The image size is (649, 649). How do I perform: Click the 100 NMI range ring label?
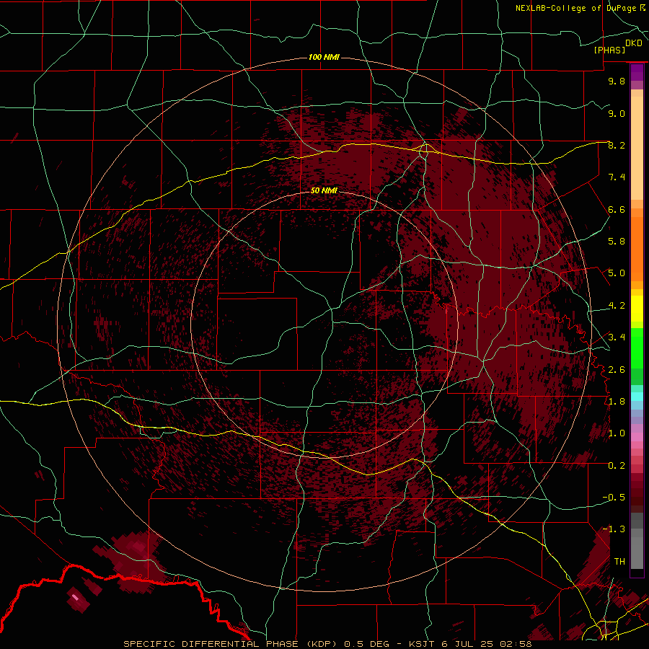324,57
